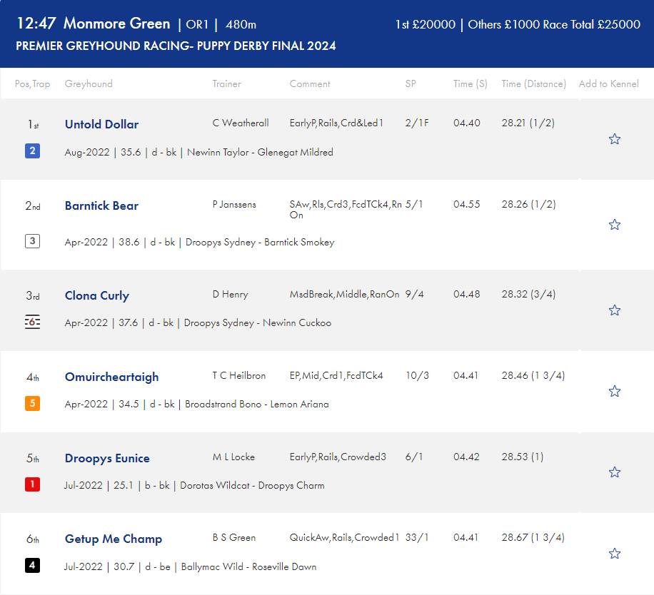Click the orange trap 5 badge
654x595 pixels.
33,403
